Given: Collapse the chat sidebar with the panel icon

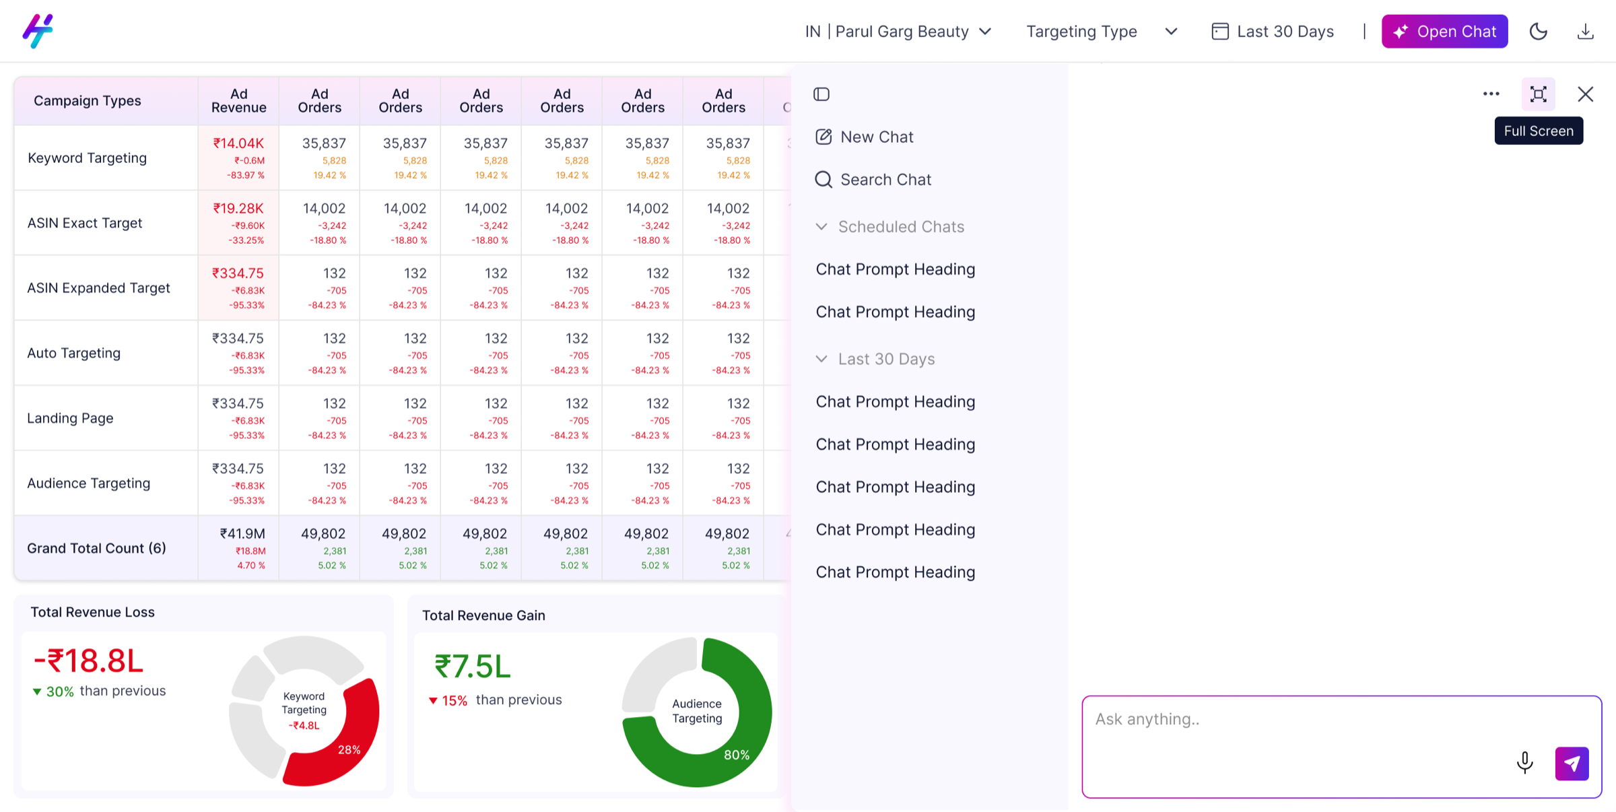Looking at the screenshot, I should click(x=821, y=94).
